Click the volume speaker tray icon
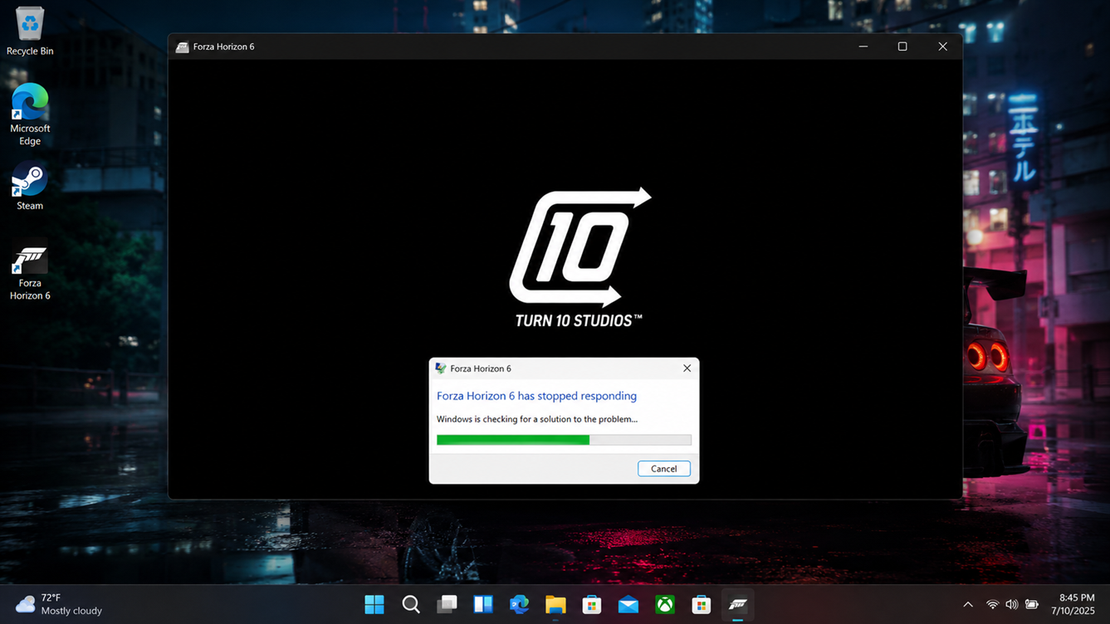This screenshot has width=1110, height=624. pyautogui.click(x=1011, y=605)
